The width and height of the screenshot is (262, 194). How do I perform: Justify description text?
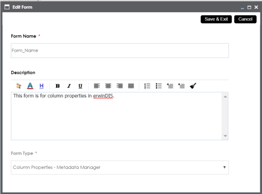click(x=131, y=86)
